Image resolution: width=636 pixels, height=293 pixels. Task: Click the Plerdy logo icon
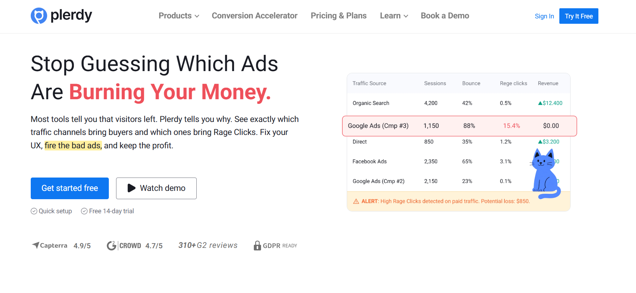pyautogui.click(x=39, y=16)
